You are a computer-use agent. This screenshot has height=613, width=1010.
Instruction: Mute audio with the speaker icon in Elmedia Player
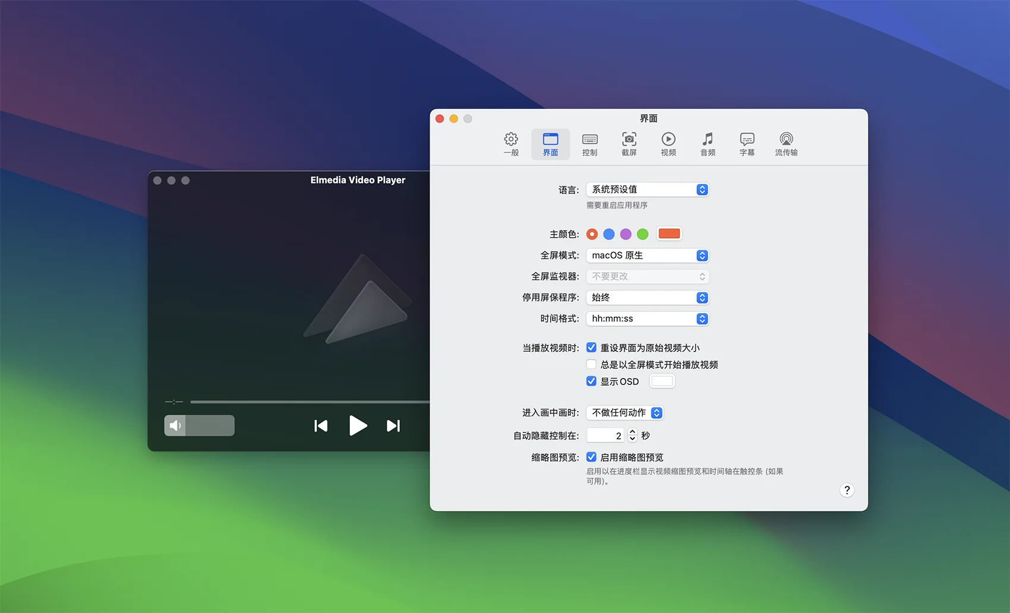(175, 425)
